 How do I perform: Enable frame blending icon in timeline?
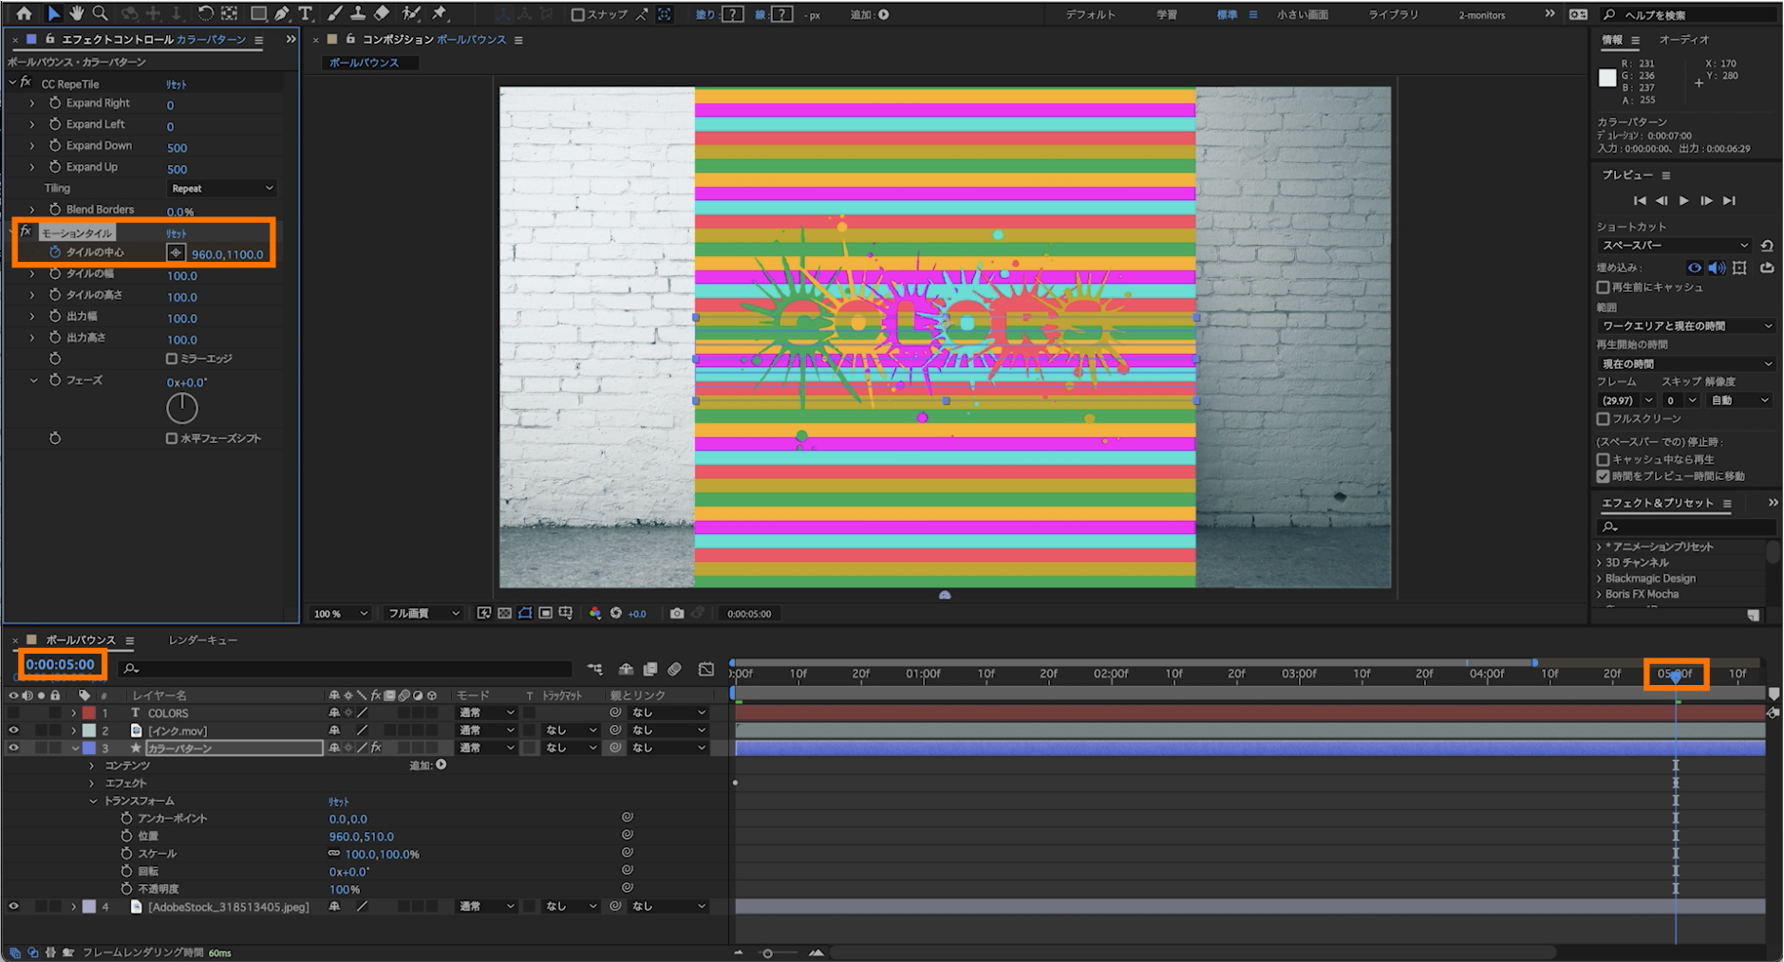(x=650, y=669)
